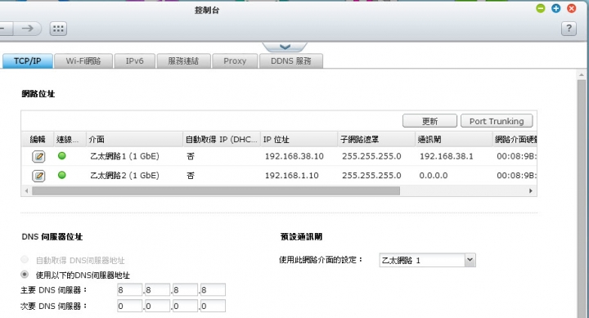Edit the 乙太網路1 interface with the pencil icon
Viewport: 589px width, 318px height.
(38, 156)
